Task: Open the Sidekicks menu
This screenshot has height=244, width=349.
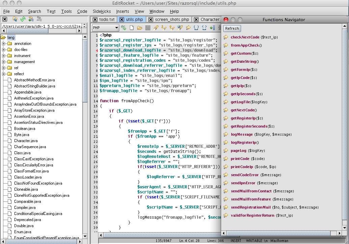Action: point(101,11)
